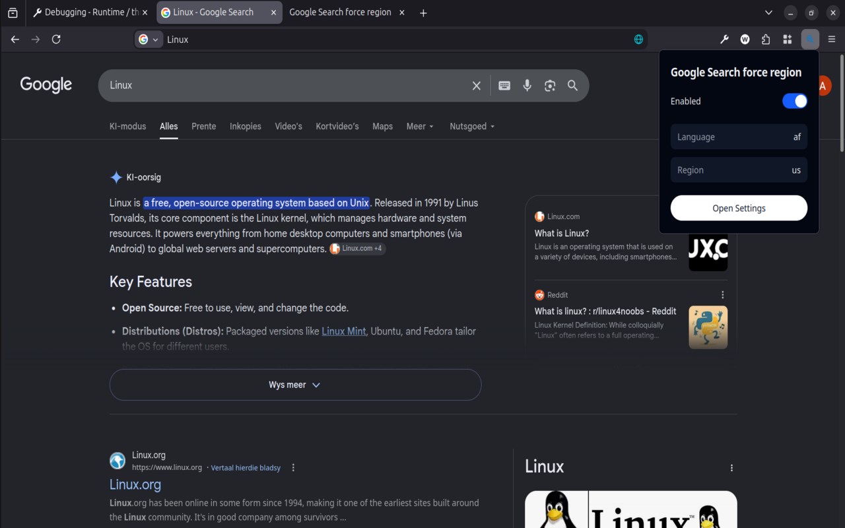Go to the Google logo homepage
This screenshot has width=845, height=528.
[x=46, y=85]
